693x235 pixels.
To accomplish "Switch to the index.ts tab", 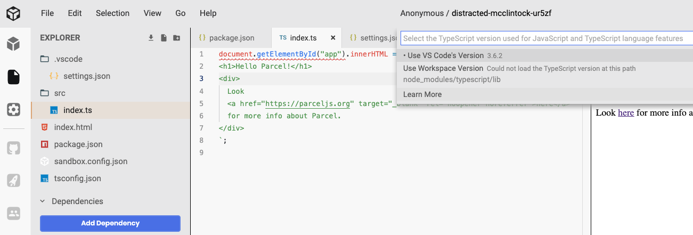I will tap(306, 38).
